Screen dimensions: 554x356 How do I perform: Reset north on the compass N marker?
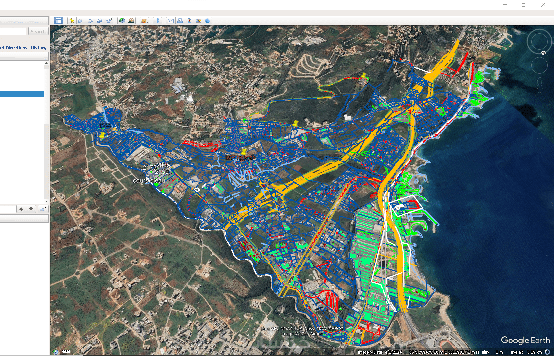coord(543,53)
